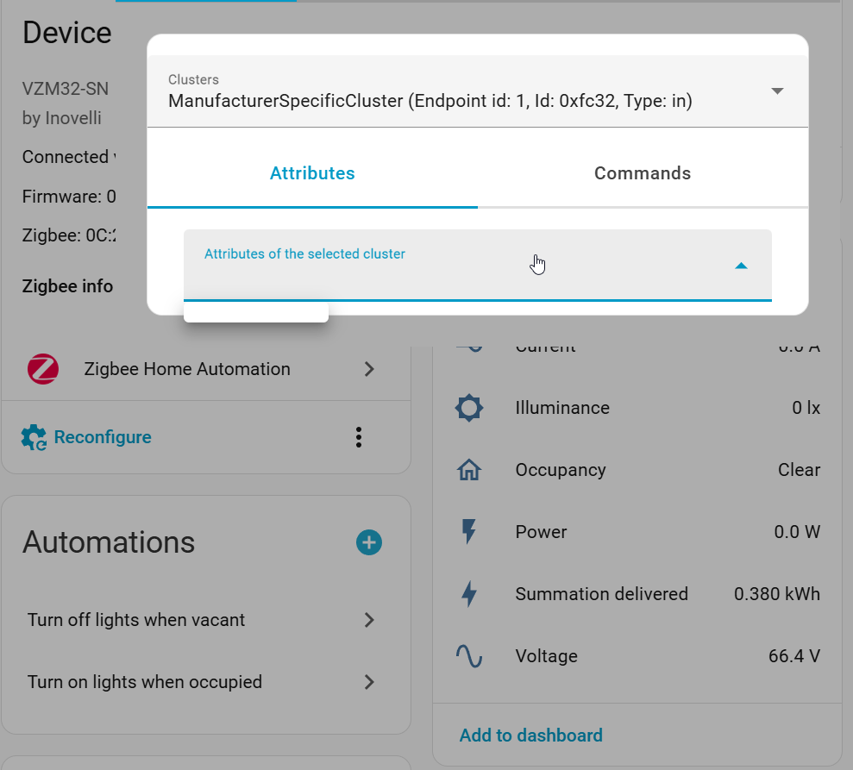Click the Illuminance sensor icon
This screenshot has width=853, height=770.
(469, 408)
